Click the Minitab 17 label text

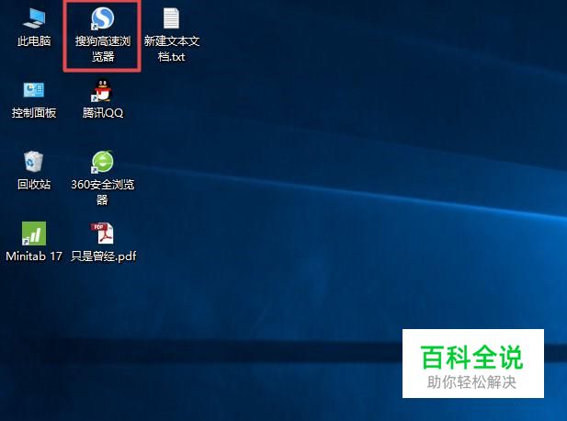pyautogui.click(x=34, y=256)
